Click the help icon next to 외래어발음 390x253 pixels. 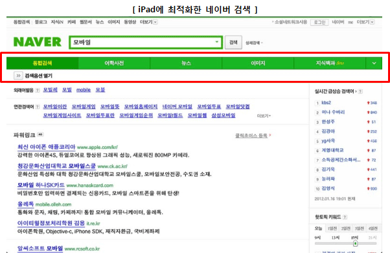[38, 90]
